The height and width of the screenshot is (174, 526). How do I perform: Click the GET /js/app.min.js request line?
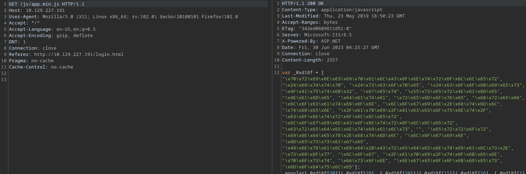tap(46, 4)
